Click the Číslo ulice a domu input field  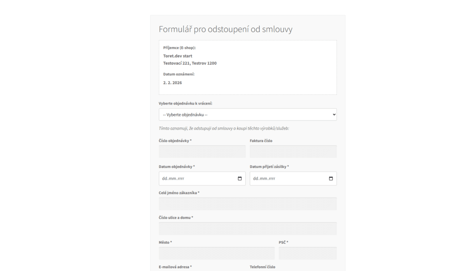pos(247,228)
